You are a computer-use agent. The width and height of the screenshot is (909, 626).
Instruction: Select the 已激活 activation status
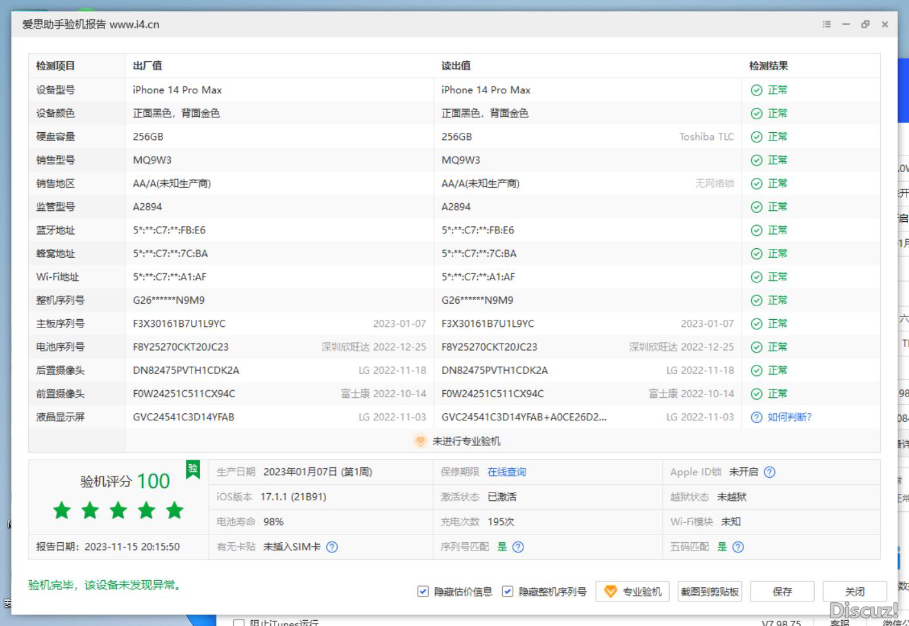[502, 497]
